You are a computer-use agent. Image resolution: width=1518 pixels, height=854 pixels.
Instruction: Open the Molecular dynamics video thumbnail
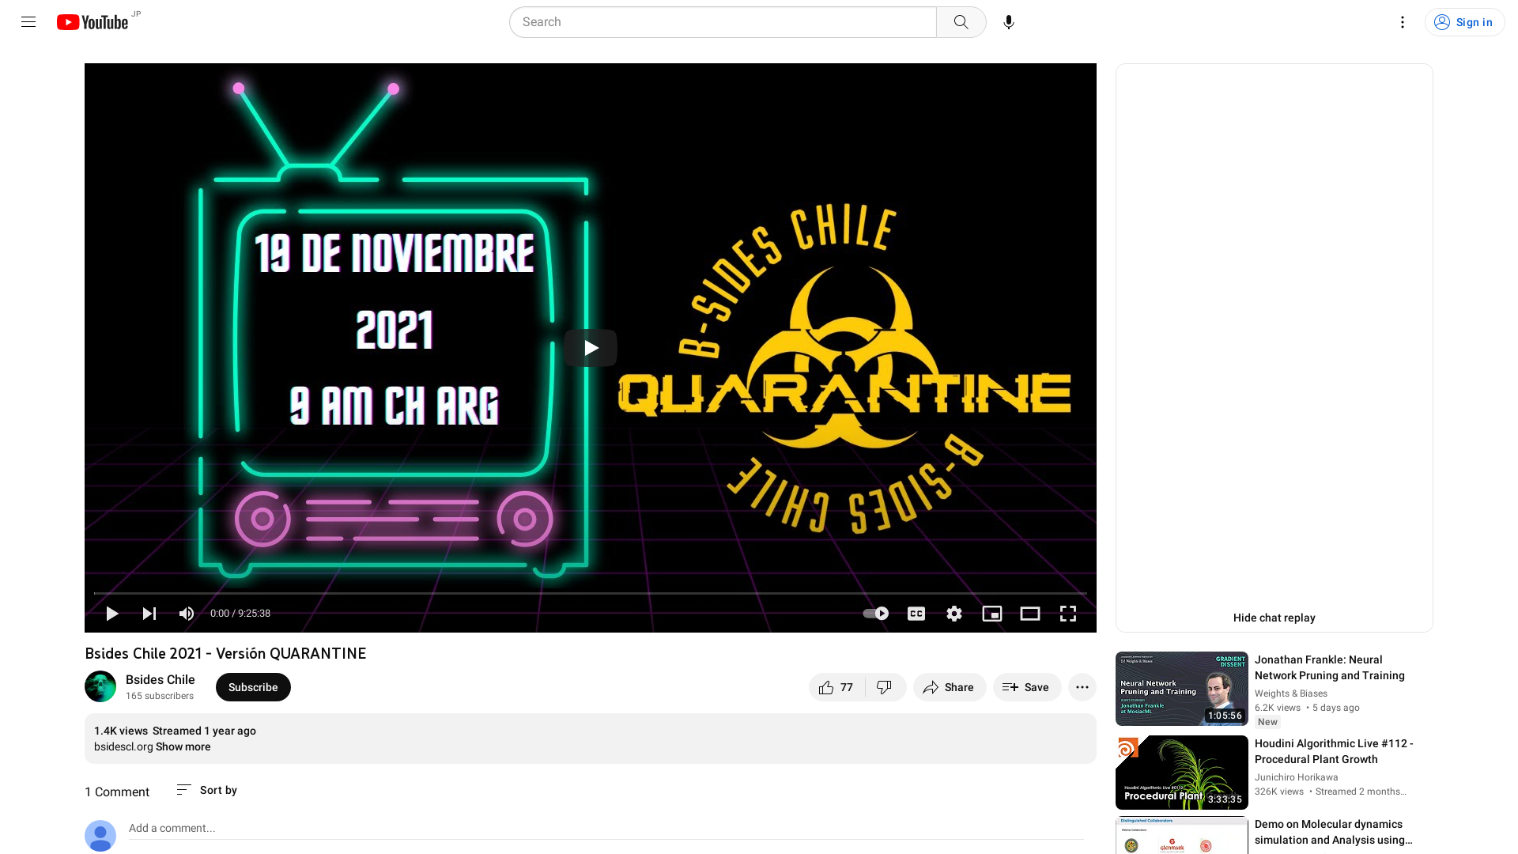pos(1181,835)
